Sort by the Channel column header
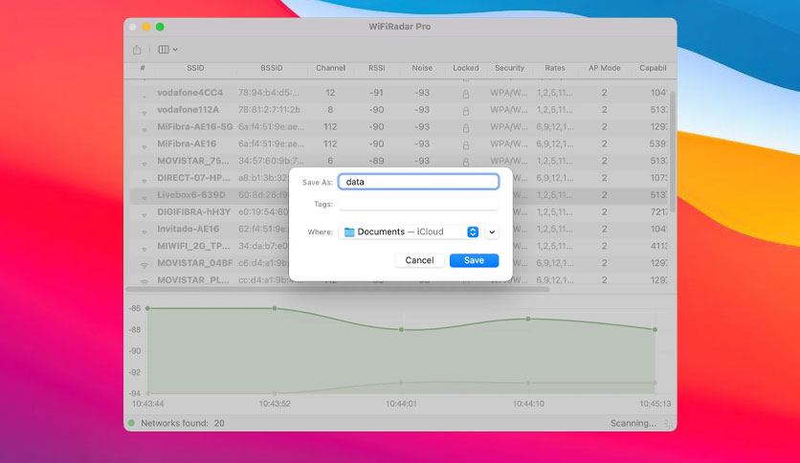The height and width of the screenshot is (463, 800). 330,68
